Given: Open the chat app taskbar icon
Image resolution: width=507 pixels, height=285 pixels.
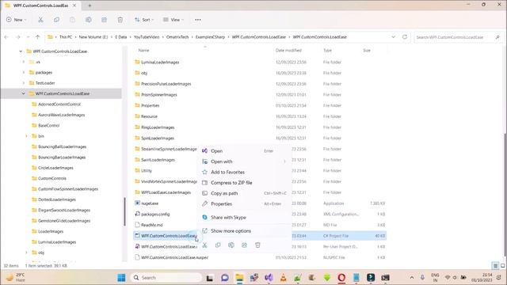Looking at the screenshot, I should click(x=225, y=278).
